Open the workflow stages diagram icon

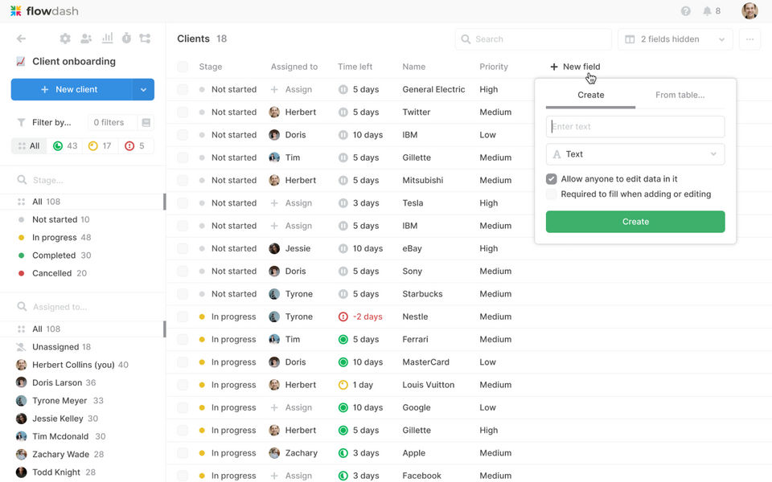pyautogui.click(x=146, y=39)
